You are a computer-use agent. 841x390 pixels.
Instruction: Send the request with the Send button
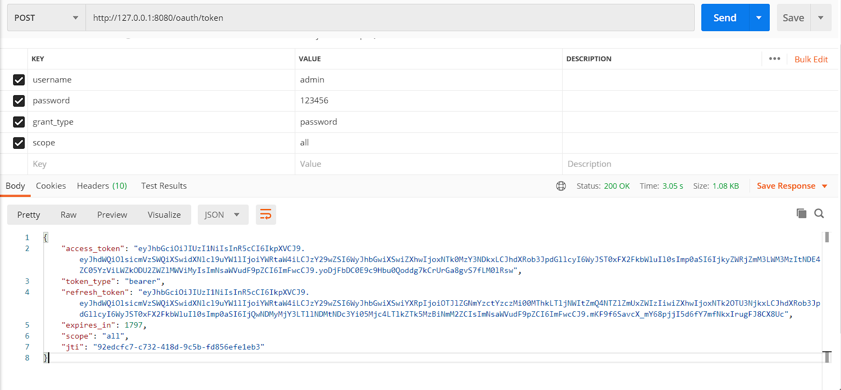coord(725,18)
